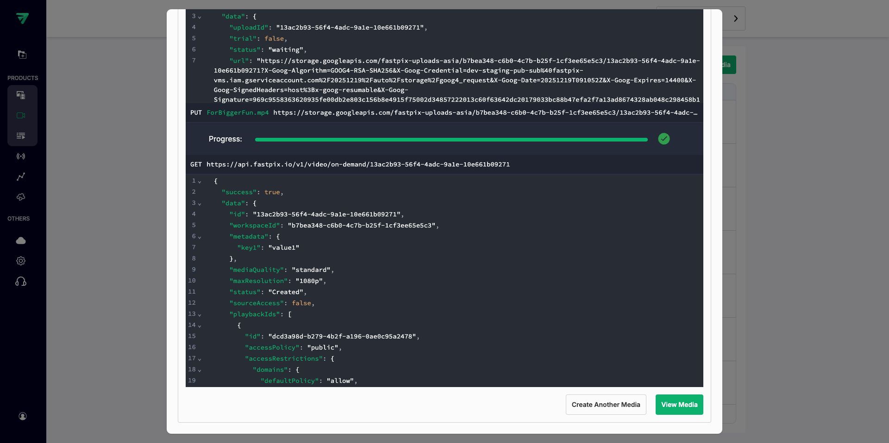Screen dimensions: 889x443
Task: Open the settings gear icon
Action: point(21,261)
